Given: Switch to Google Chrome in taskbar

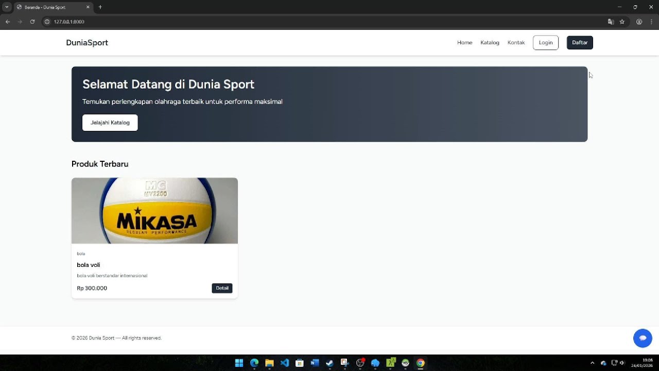Looking at the screenshot, I should 421,363.
